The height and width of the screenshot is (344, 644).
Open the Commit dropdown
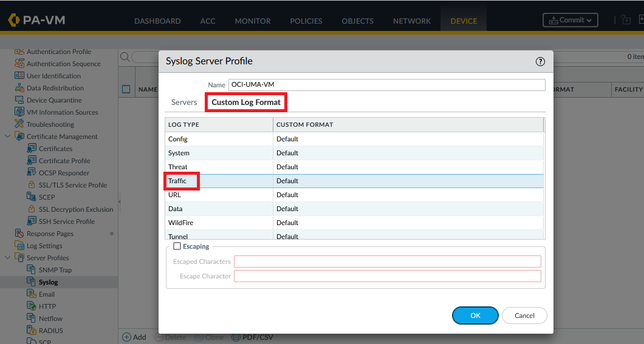[x=570, y=20]
